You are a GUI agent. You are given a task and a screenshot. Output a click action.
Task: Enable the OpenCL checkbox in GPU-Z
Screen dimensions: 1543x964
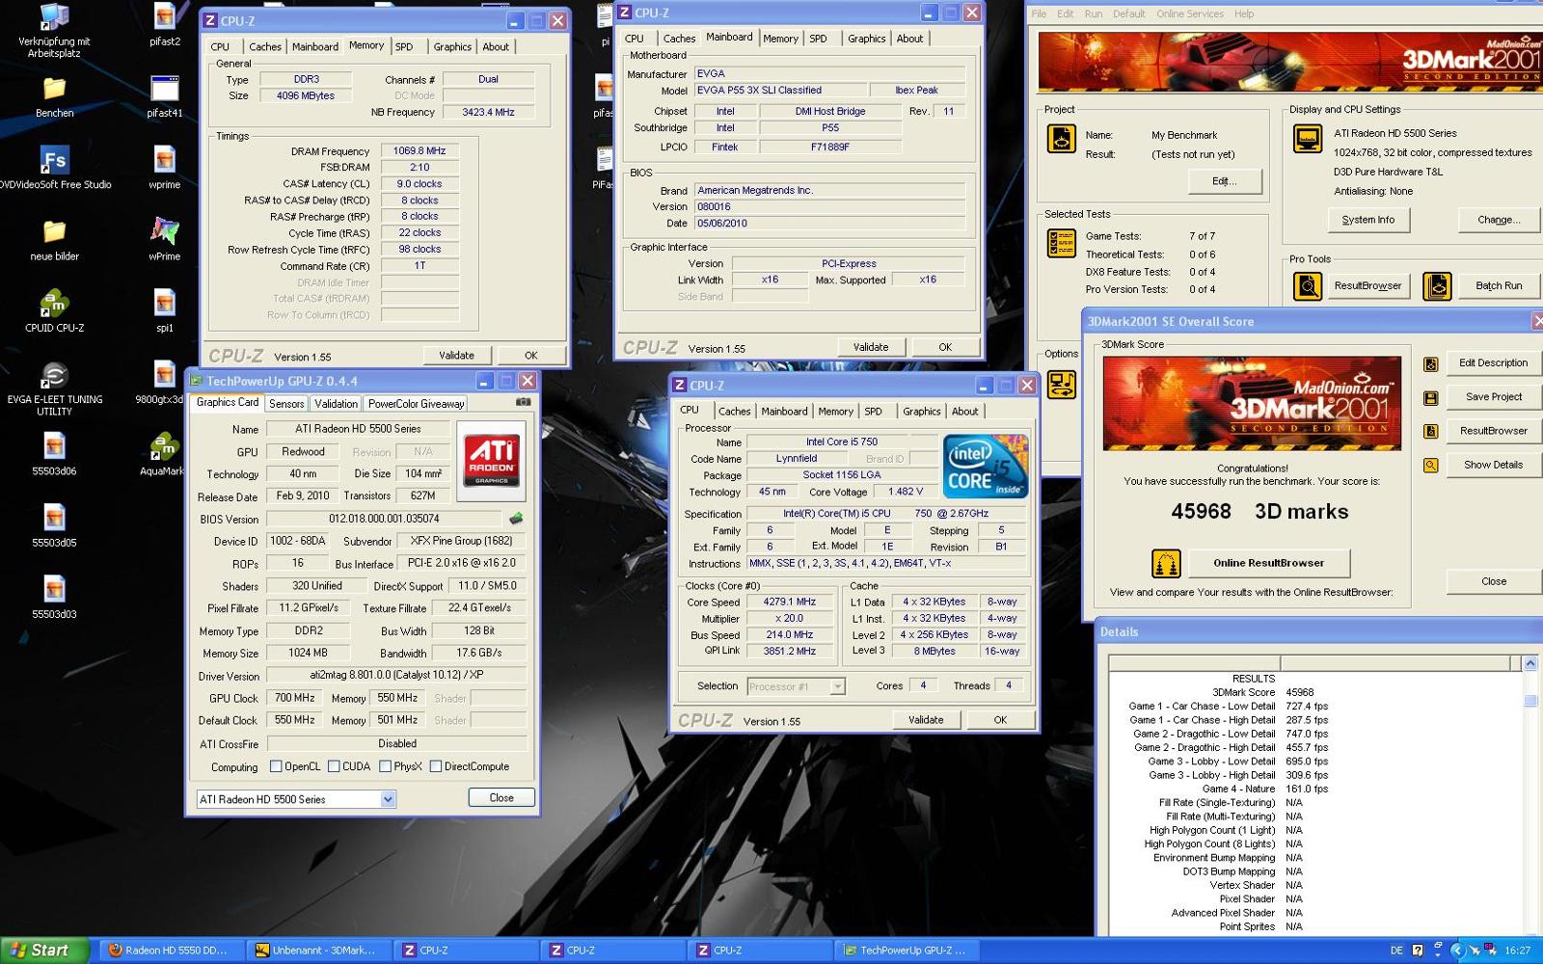(276, 766)
